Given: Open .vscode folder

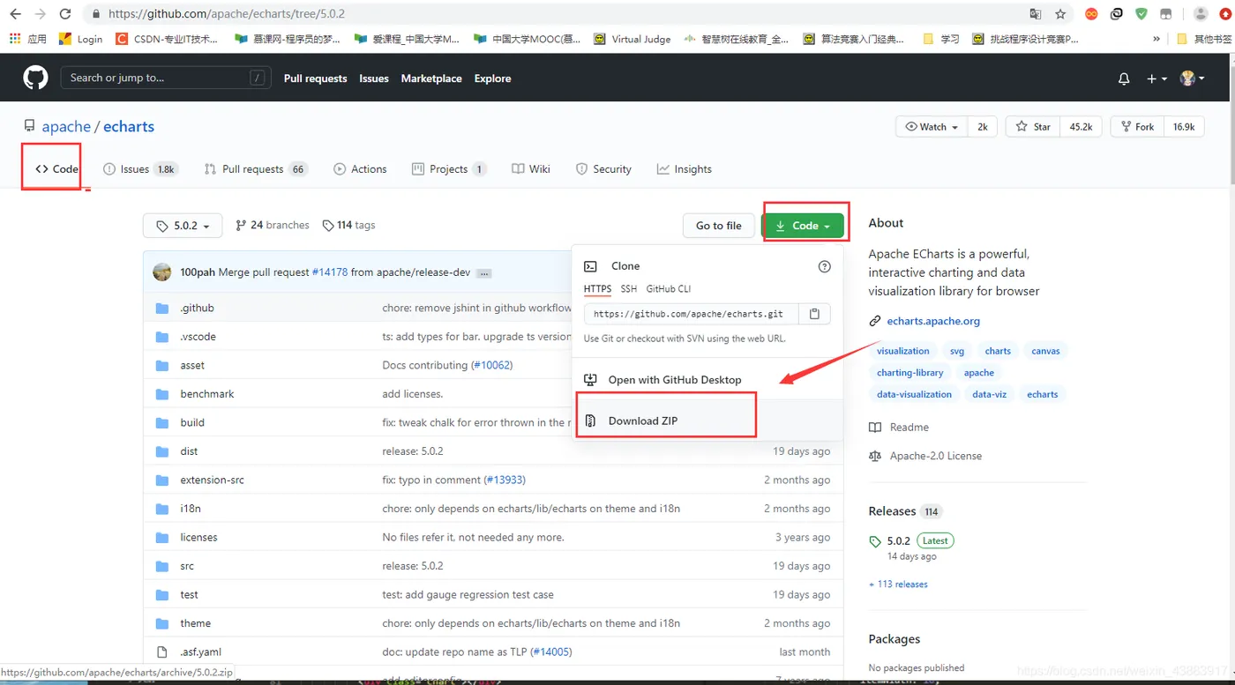Looking at the screenshot, I should tap(198, 337).
